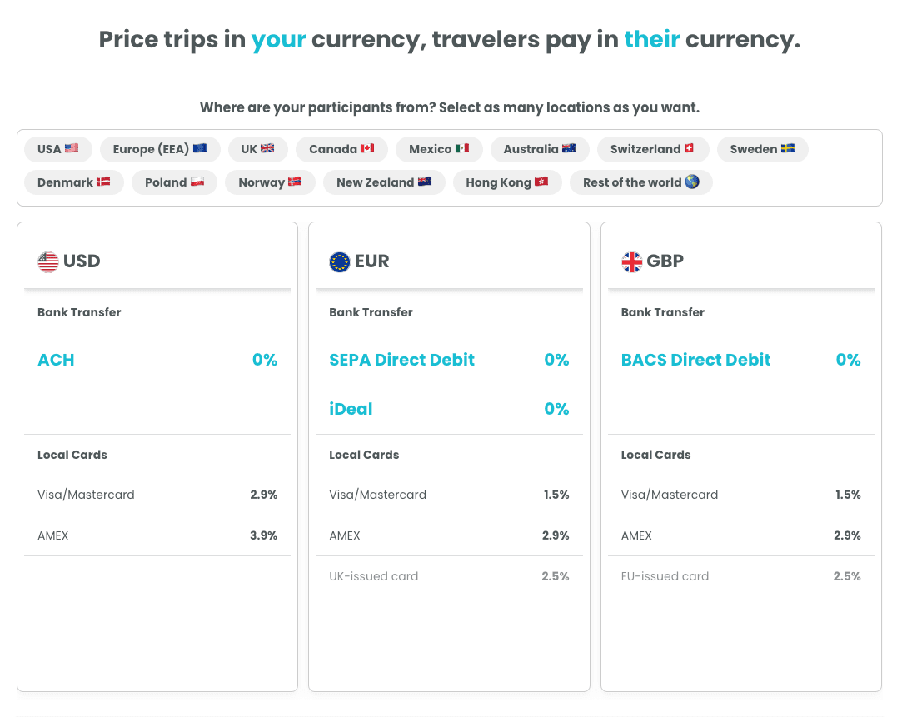Toggle the Sweden location chip
The width and height of the screenshot is (897, 717).
coord(762,149)
